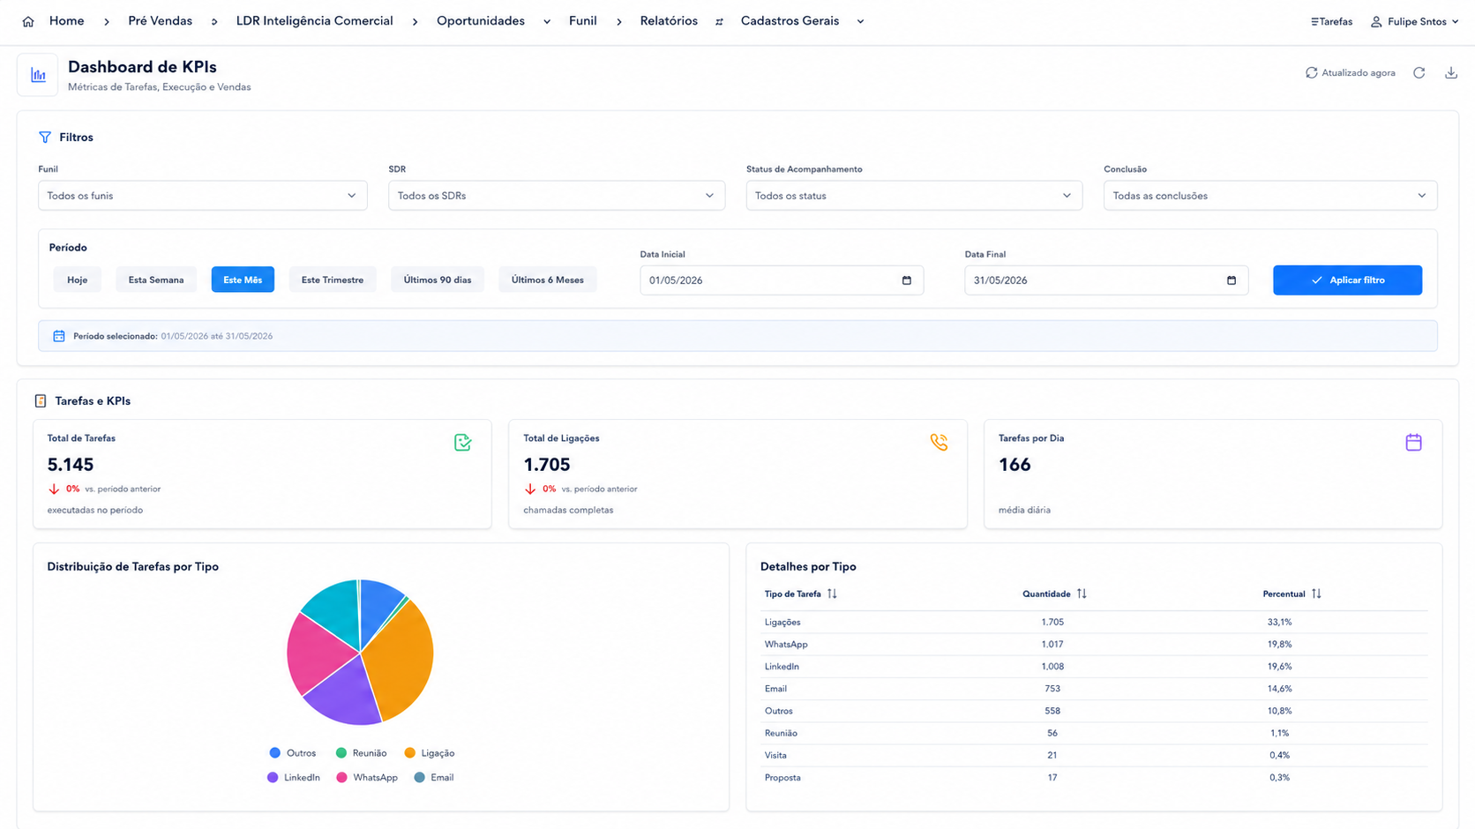Click the Aplicar filtro button
Screen dimensions: 1475x829
coord(1347,280)
